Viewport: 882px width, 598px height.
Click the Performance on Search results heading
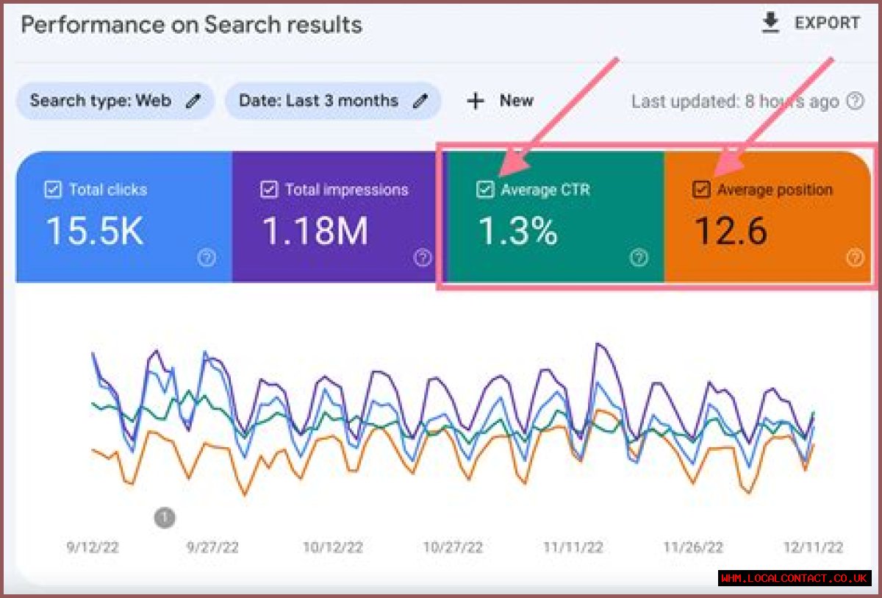click(x=191, y=24)
